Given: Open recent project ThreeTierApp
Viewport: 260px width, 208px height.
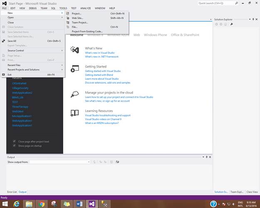Looking at the screenshot, I should point(21,106).
